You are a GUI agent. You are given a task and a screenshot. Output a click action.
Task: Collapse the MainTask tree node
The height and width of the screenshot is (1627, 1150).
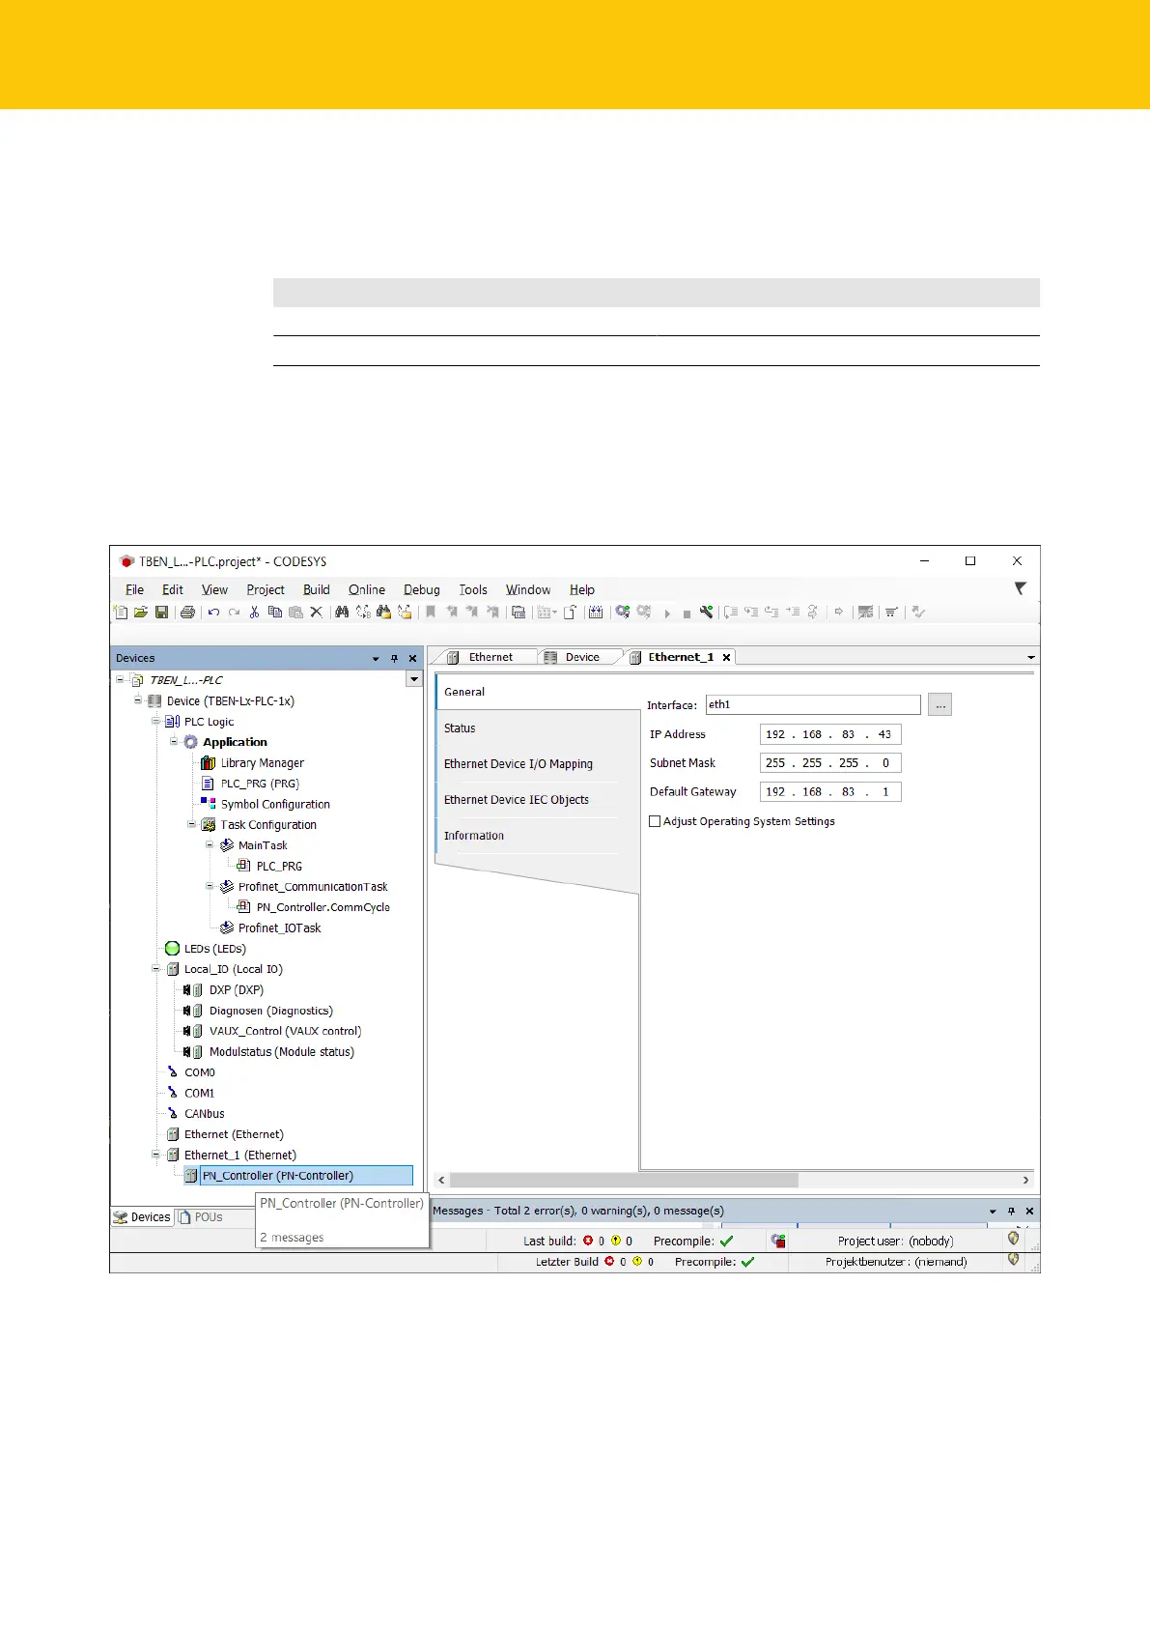(x=210, y=844)
